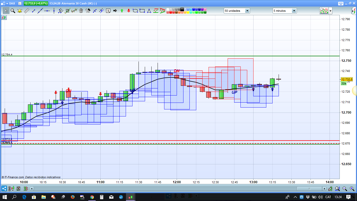Open the Windows Start menu
The height and width of the screenshot is (201, 357).
tap(5, 197)
